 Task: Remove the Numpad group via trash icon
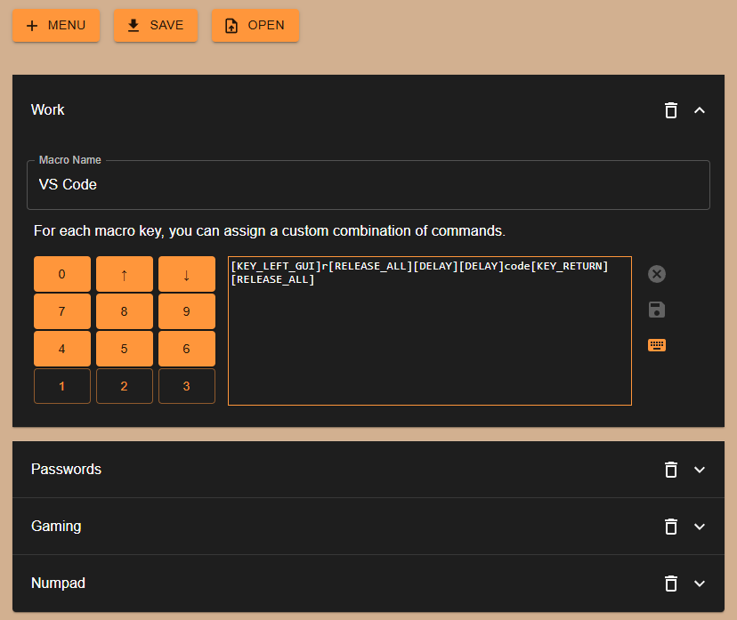coord(671,584)
